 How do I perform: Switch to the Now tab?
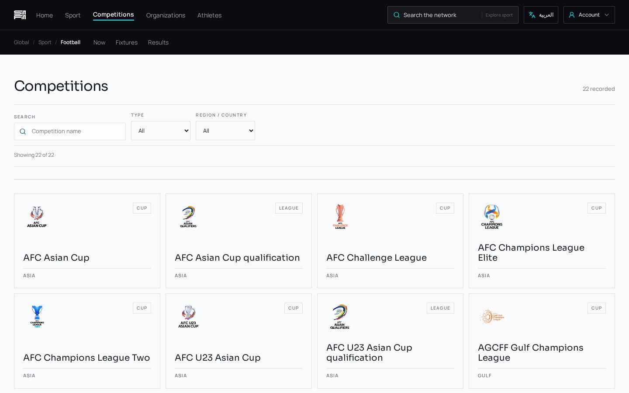pos(99,42)
